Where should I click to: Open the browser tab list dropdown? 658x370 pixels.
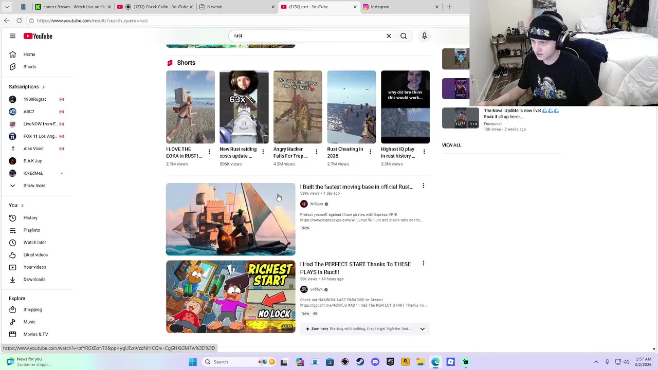(x=7, y=7)
